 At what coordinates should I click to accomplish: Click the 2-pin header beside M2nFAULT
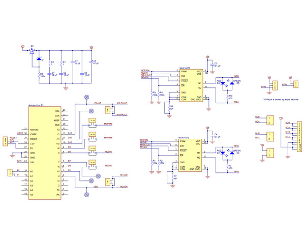coord(107,110)
